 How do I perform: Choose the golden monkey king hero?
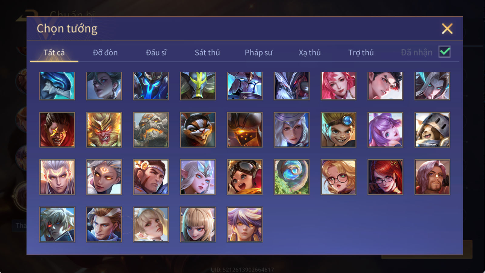tap(104, 130)
